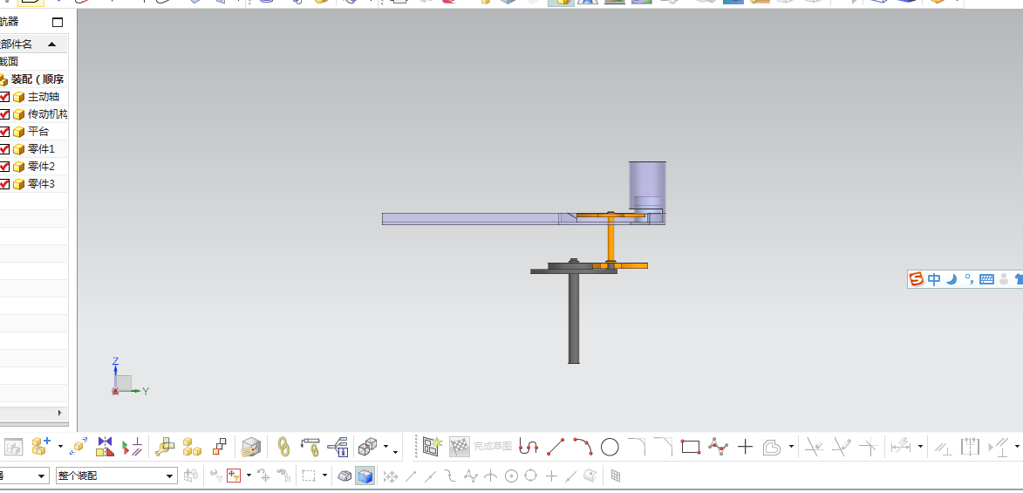The image size is (1023, 493).
Task: Open the tree-with-info relations browser icon
Action: (338, 447)
